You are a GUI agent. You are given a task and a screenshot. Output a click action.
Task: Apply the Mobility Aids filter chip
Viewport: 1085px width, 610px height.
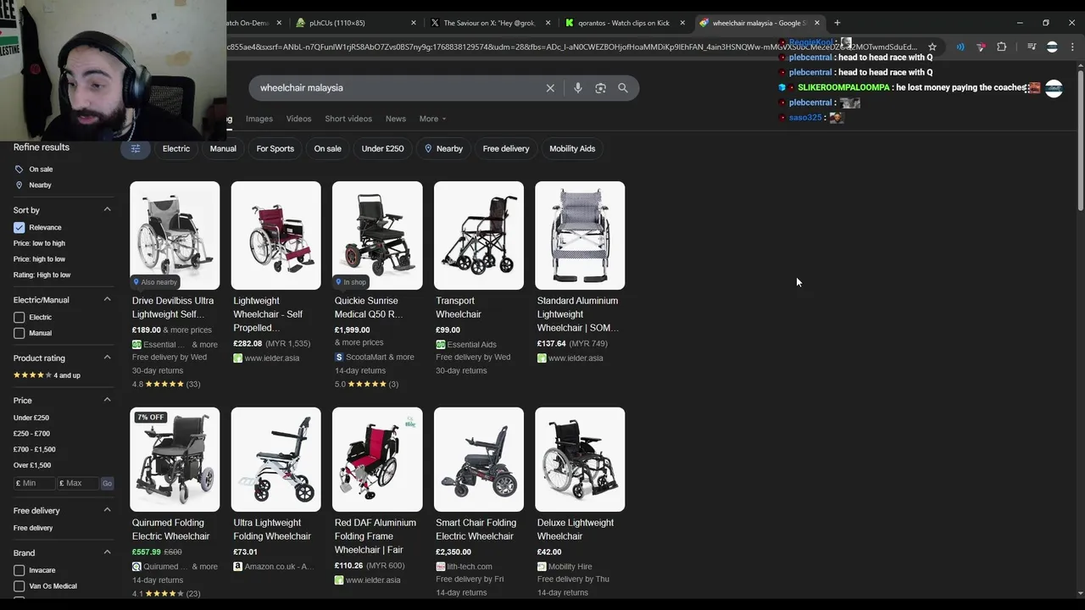[x=572, y=149]
